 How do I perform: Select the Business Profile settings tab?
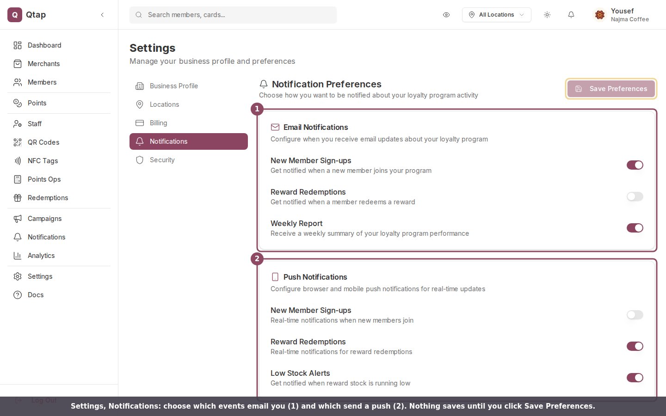(189, 86)
